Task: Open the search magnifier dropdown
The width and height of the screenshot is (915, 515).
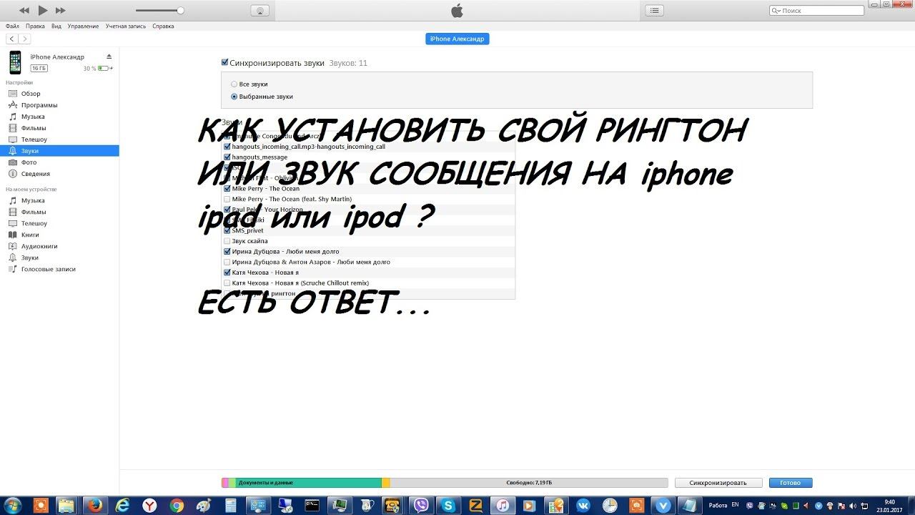Action: point(777,11)
